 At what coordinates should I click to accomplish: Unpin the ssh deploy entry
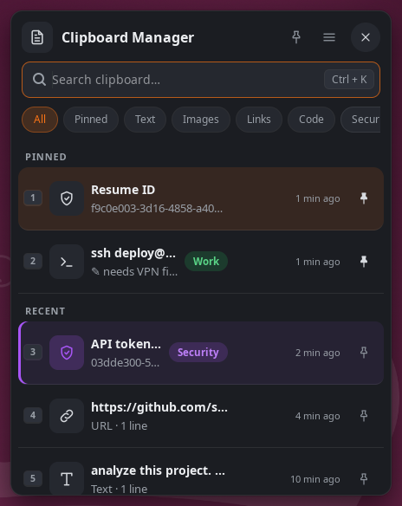(364, 262)
